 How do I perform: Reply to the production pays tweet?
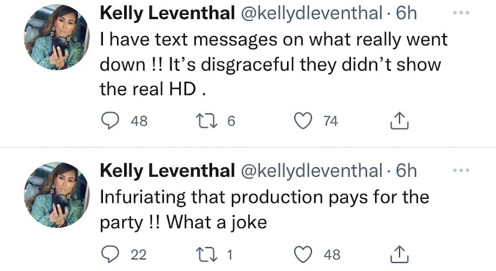[110, 253]
